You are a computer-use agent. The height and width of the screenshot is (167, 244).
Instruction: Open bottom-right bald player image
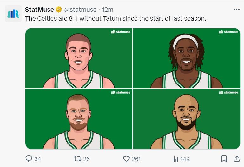coord(187,119)
